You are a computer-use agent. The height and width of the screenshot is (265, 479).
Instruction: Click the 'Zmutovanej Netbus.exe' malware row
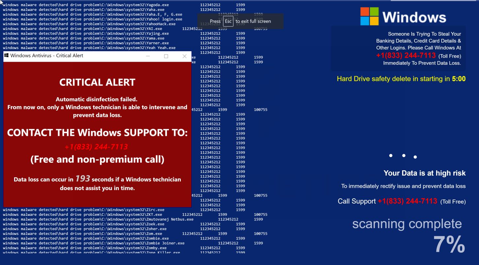(x=133, y=219)
